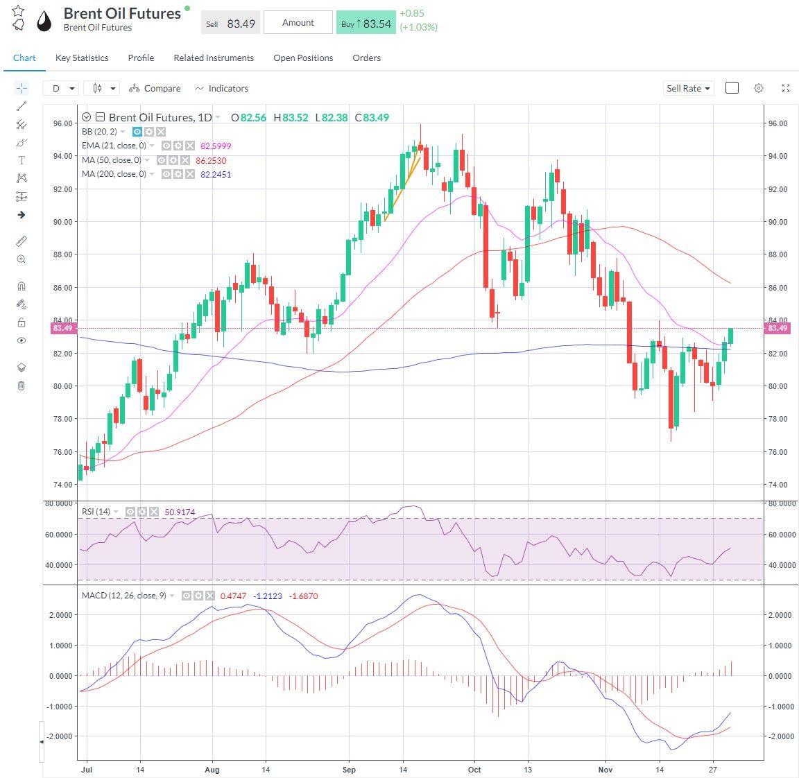Open the Indicators menu
The height and width of the screenshot is (778, 799).
pyautogui.click(x=222, y=88)
